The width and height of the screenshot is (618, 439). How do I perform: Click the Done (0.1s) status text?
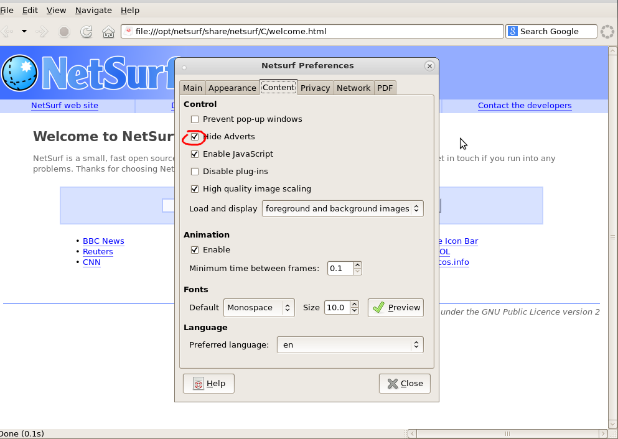point(22,434)
